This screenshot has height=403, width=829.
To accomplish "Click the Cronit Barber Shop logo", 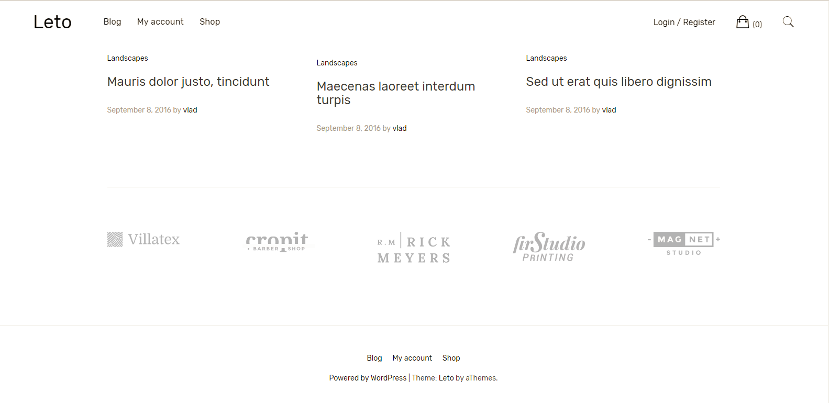I will [x=277, y=242].
